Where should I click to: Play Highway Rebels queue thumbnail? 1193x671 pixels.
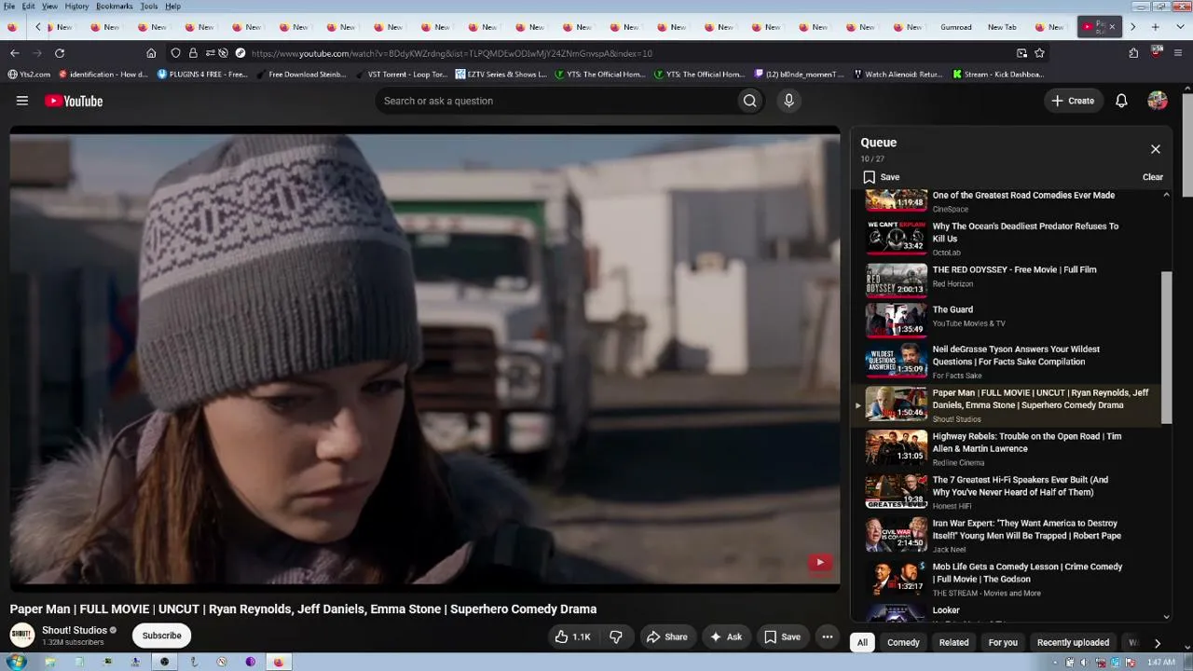pos(897,447)
